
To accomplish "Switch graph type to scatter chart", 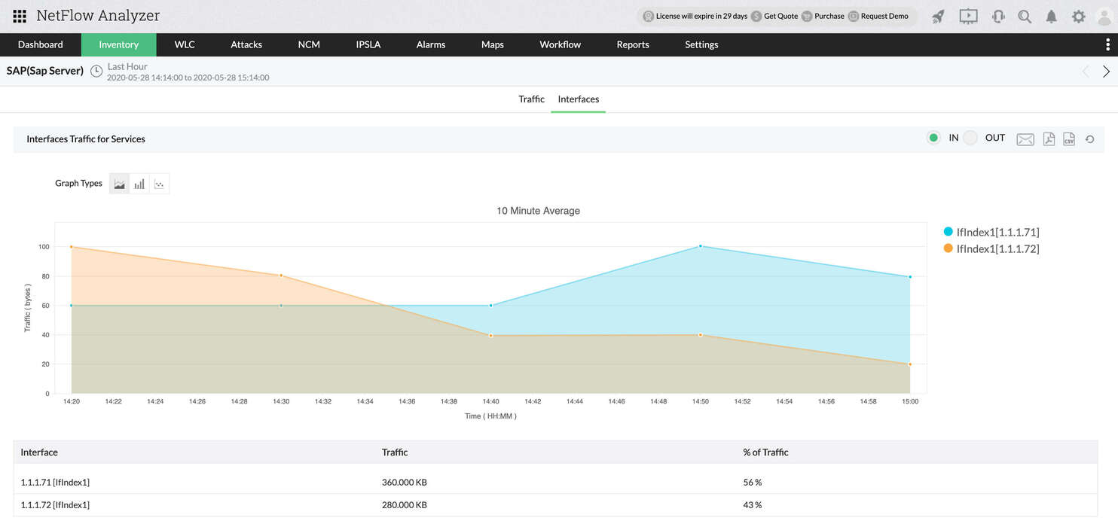I will (159, 184).
